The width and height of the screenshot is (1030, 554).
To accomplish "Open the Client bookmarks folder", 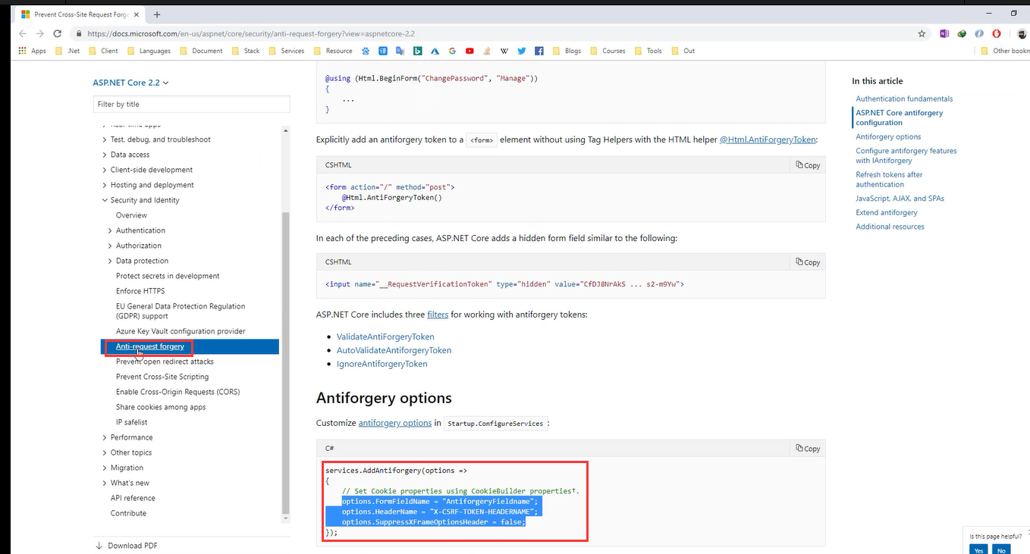I will 103,51.
